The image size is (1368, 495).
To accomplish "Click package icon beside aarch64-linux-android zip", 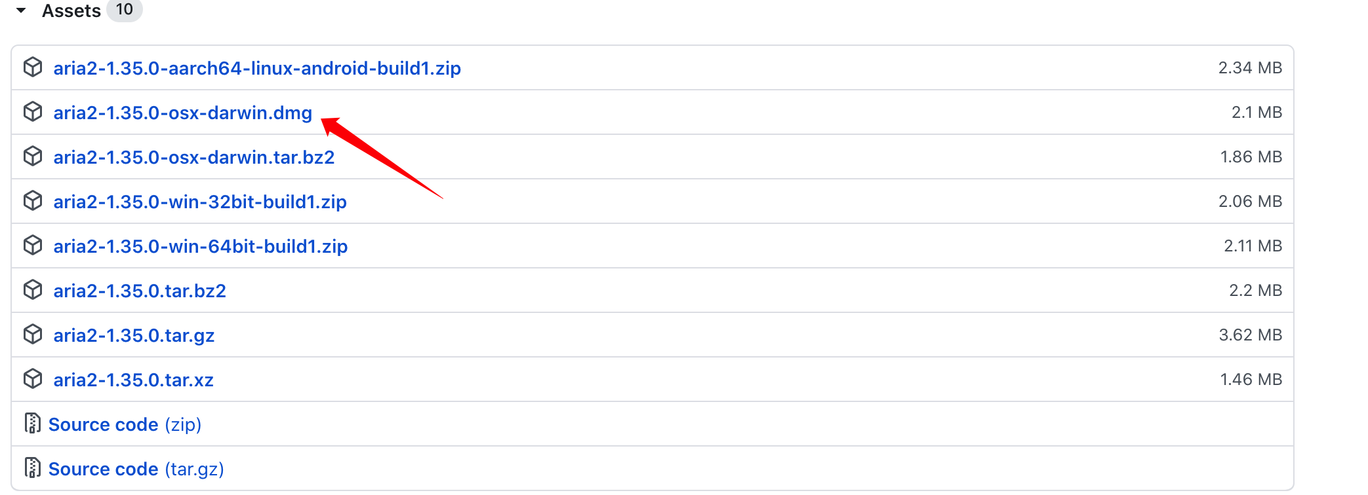I will tap(33, 67).
